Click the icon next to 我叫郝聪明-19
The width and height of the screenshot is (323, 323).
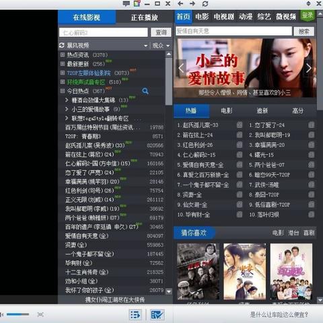point(312,135)
